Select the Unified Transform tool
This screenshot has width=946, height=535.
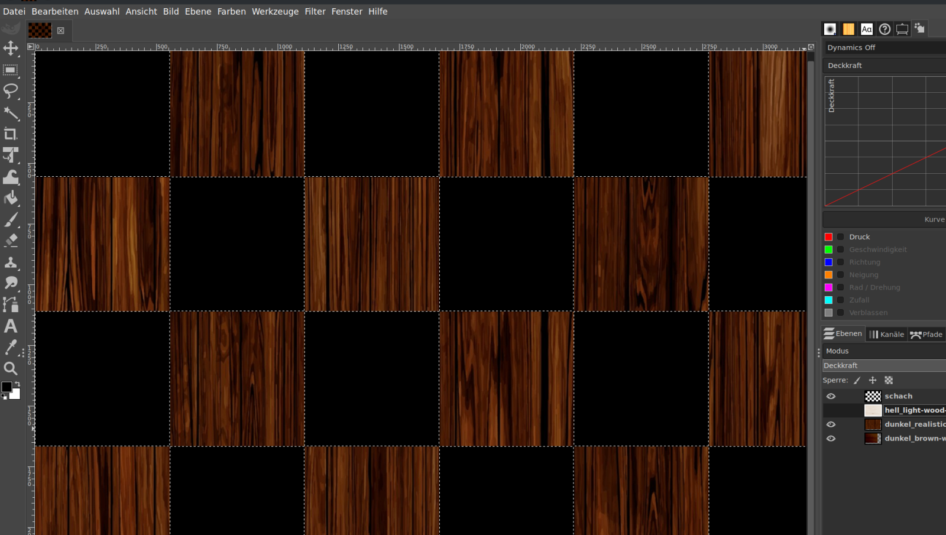pos(11,155)
